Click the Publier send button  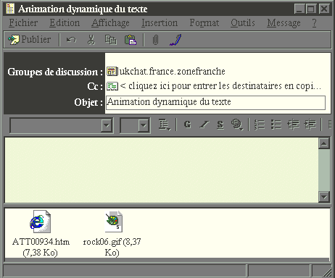point(30,39)
